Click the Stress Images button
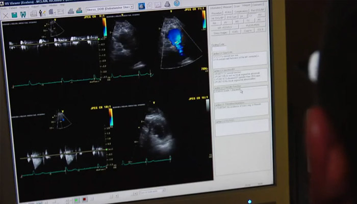Image resolution: width=357 pixels, height=204 pixels. 220,33
